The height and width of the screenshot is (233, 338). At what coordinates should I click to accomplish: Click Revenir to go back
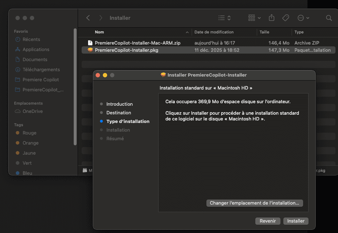[x=268, y=221]
